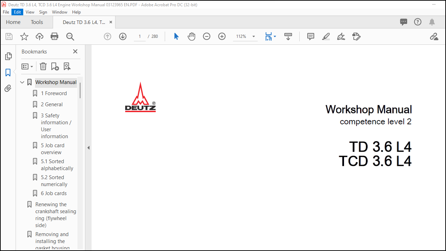Open 5 Job card overview bookmark
Image resolution: width=446 pixels, height=251 pixels.
click(53, 149)
